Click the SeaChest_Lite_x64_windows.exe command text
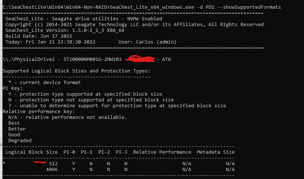 152,7
